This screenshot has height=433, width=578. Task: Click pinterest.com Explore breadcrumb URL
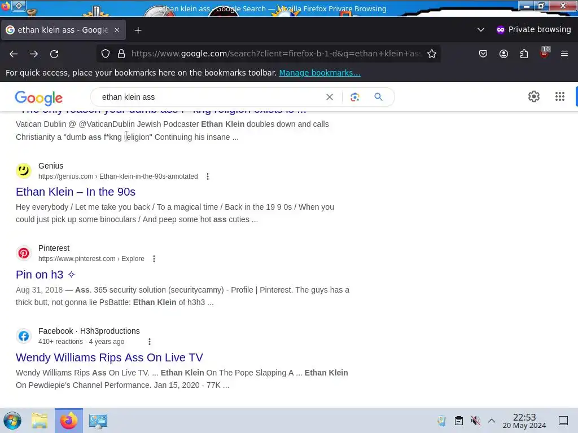coord(91,259)
